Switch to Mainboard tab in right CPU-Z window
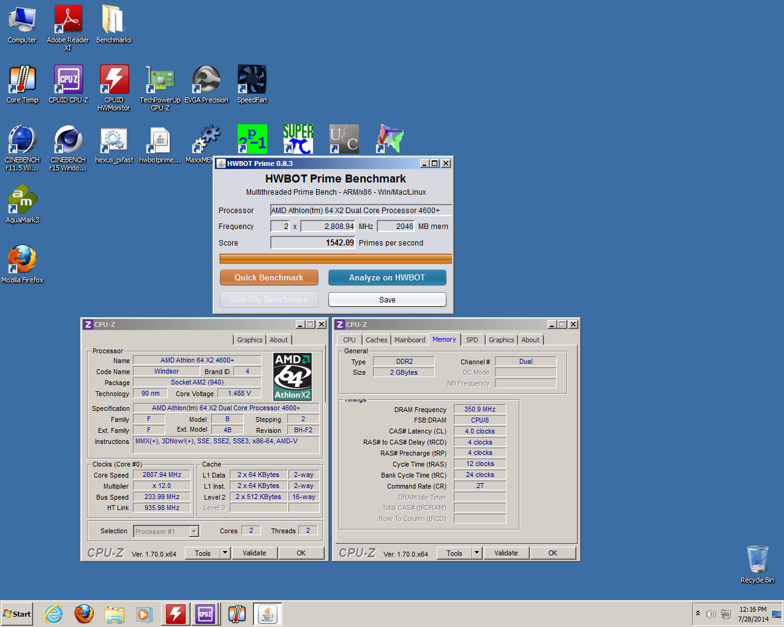Image resolution: width=784 pixels, height=627 pixels. 410,340
